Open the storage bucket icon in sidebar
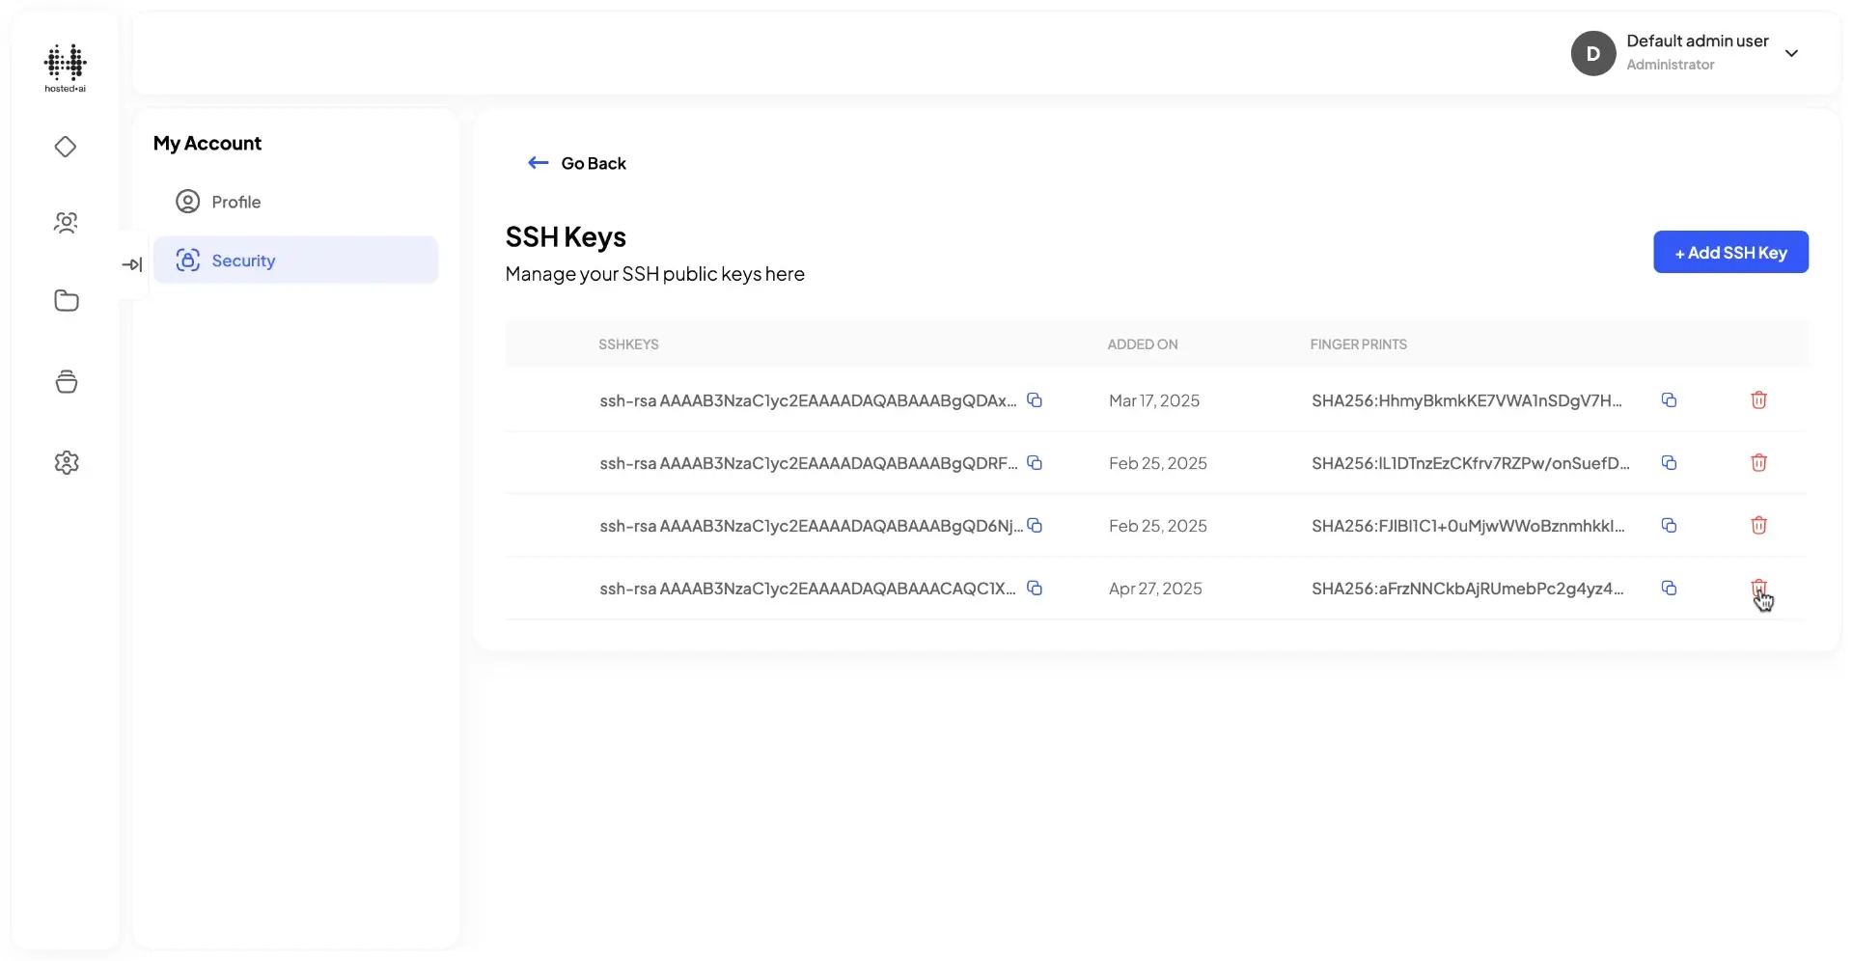The height and width of the screenshot is (961, 1853). point(66,381)
